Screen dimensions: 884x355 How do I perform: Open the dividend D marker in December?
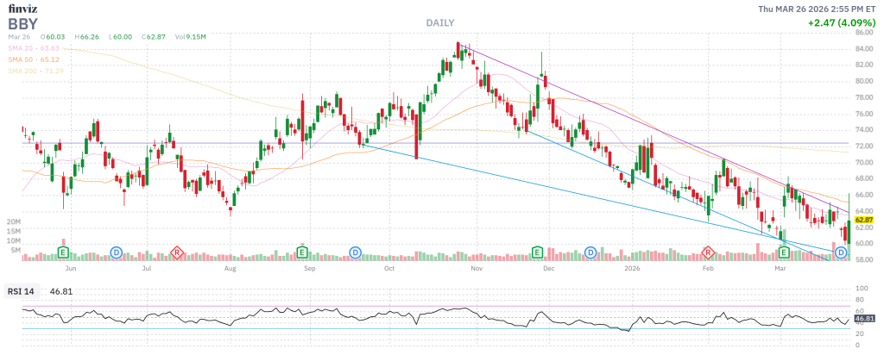(590, 252)
